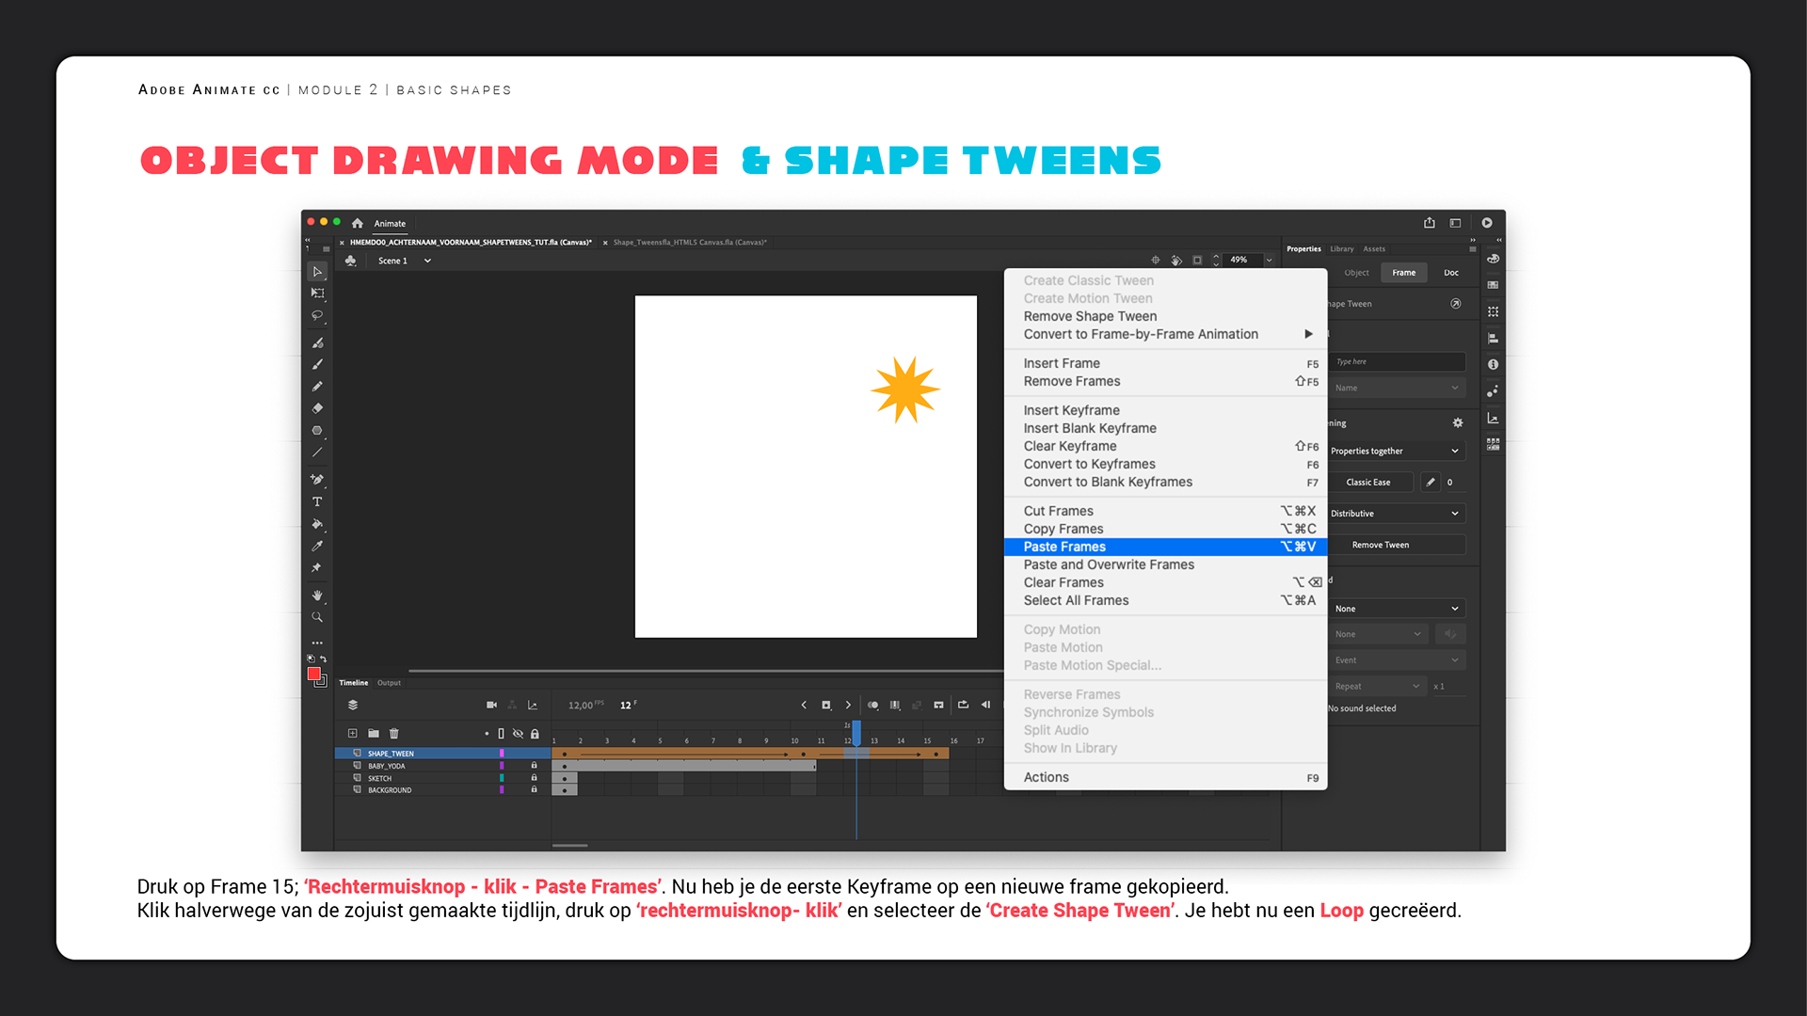
Task: Select the Eyedropper tool
Action: coord(317,546)
